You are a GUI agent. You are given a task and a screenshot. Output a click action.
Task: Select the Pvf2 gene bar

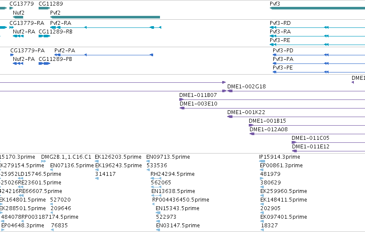105,17
